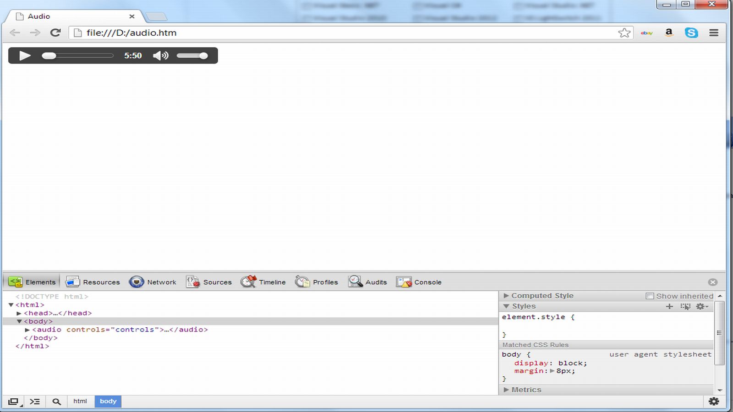This screenshot has height=412, width=733.
Task: Switch to the Profiles panel
Action: point(317,282)
